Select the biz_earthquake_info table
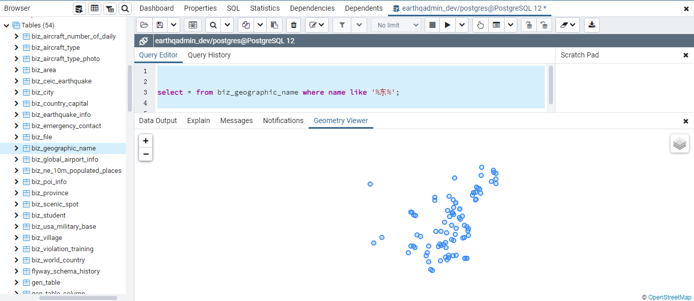This screenshot has width=694, height=301. coord(61,115)
